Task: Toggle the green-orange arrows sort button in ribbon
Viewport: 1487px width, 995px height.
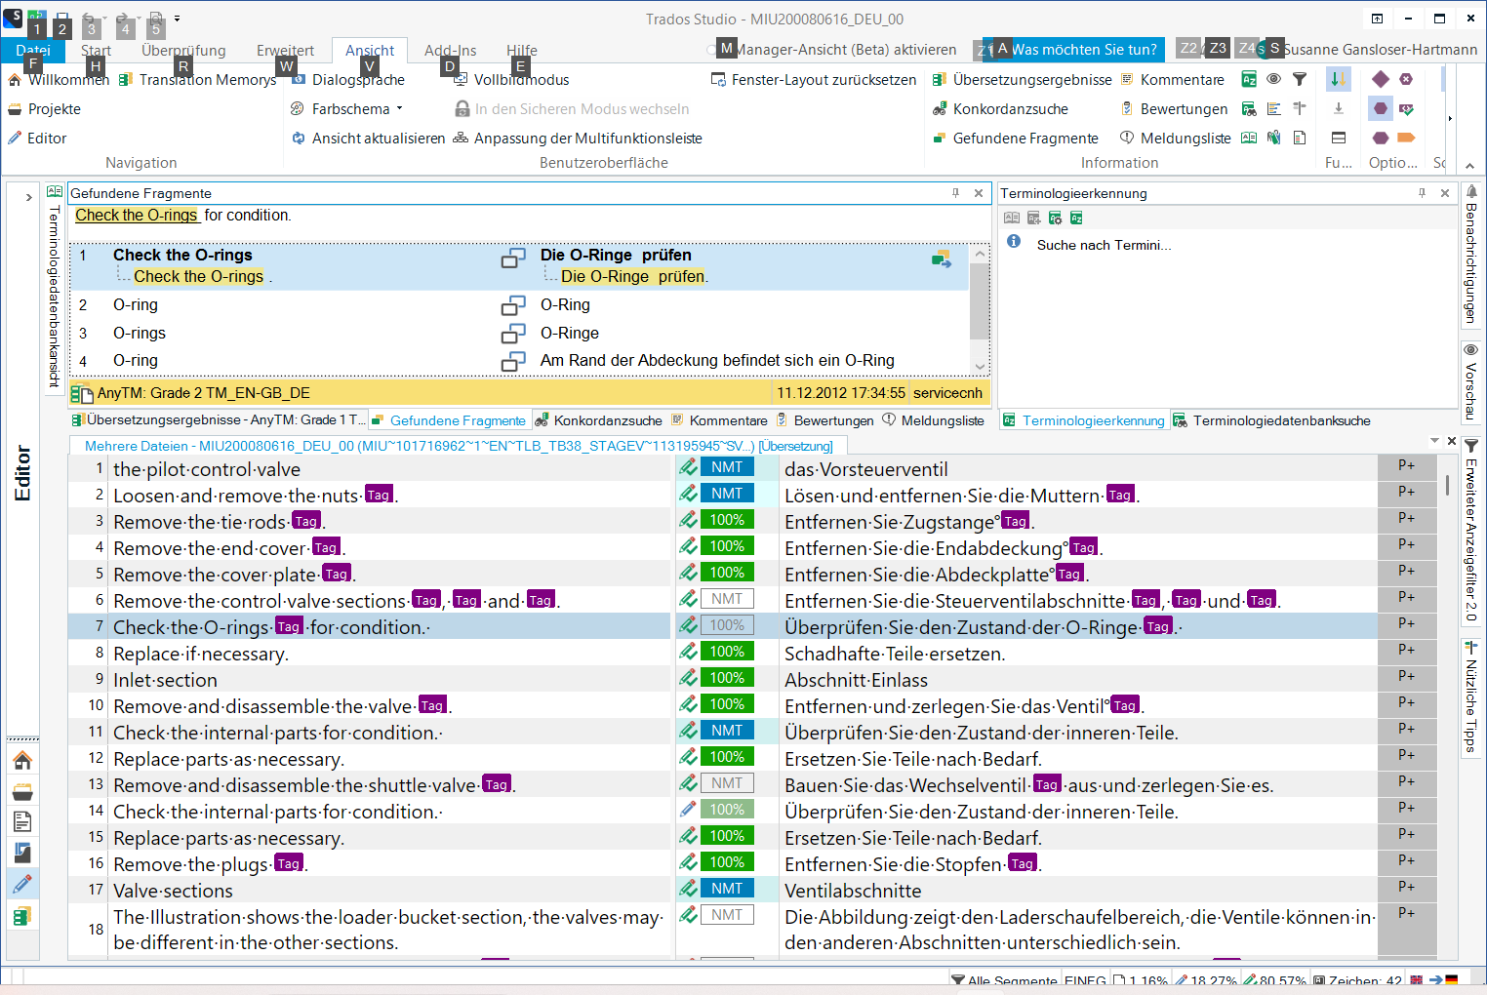Action: pos(1339,79)
